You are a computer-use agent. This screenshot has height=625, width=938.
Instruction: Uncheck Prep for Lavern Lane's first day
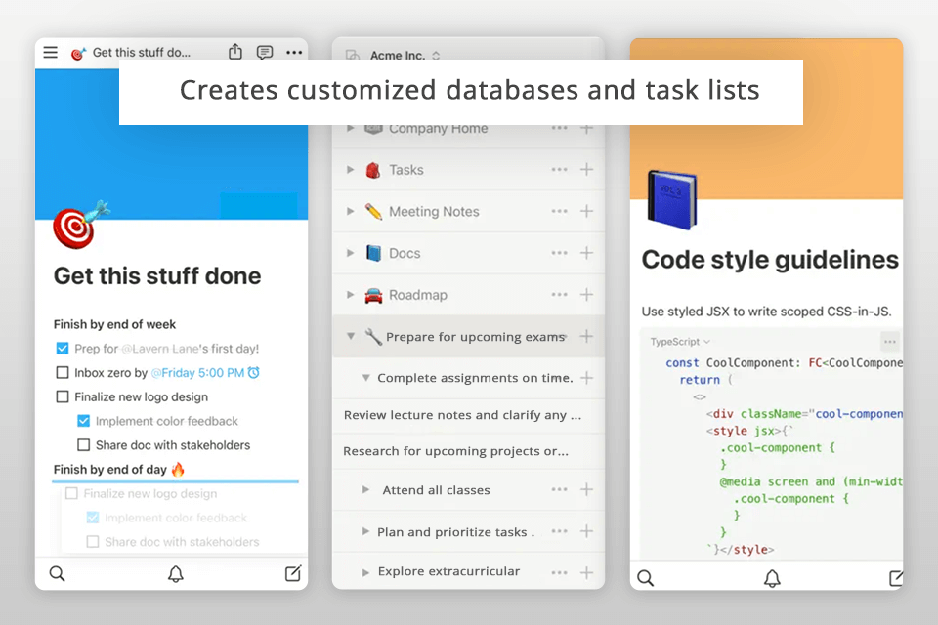(x=63, y=349)
